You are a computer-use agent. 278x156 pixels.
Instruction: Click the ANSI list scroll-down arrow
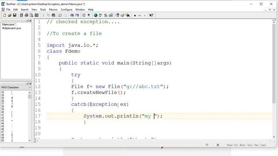[x=30, y=140]
